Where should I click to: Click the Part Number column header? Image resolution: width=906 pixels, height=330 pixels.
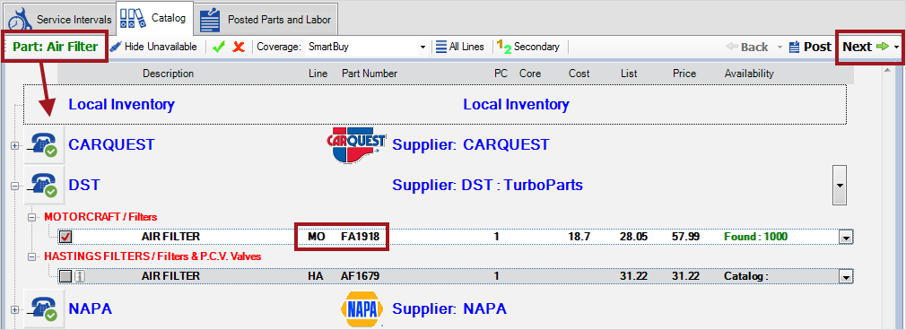tap(370, 74)
